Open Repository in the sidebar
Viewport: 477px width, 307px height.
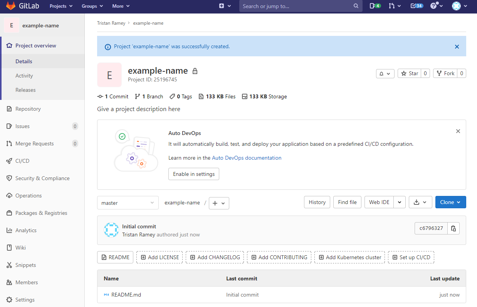pos(28,109)
